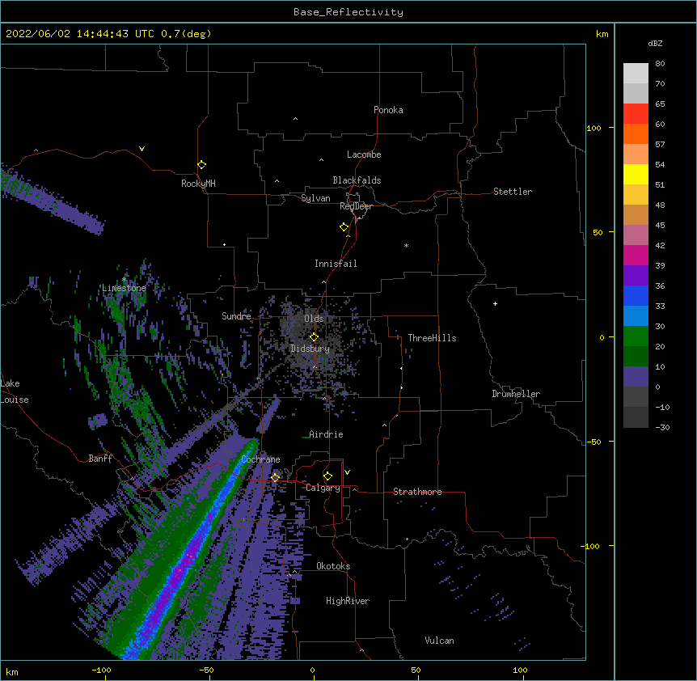This screenshot has height=681, width=697.
Task: Click the dBZ legend heading
Action: click(x=655, y=43)
